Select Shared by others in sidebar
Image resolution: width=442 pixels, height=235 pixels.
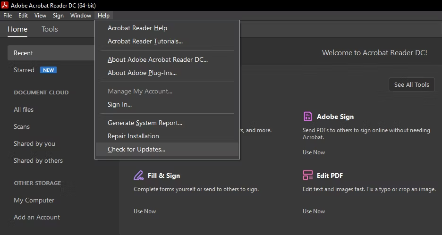click(38, 160)
